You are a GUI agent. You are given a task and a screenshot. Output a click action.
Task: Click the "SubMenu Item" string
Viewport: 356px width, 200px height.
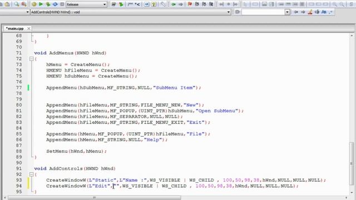[x=174, y=88]
